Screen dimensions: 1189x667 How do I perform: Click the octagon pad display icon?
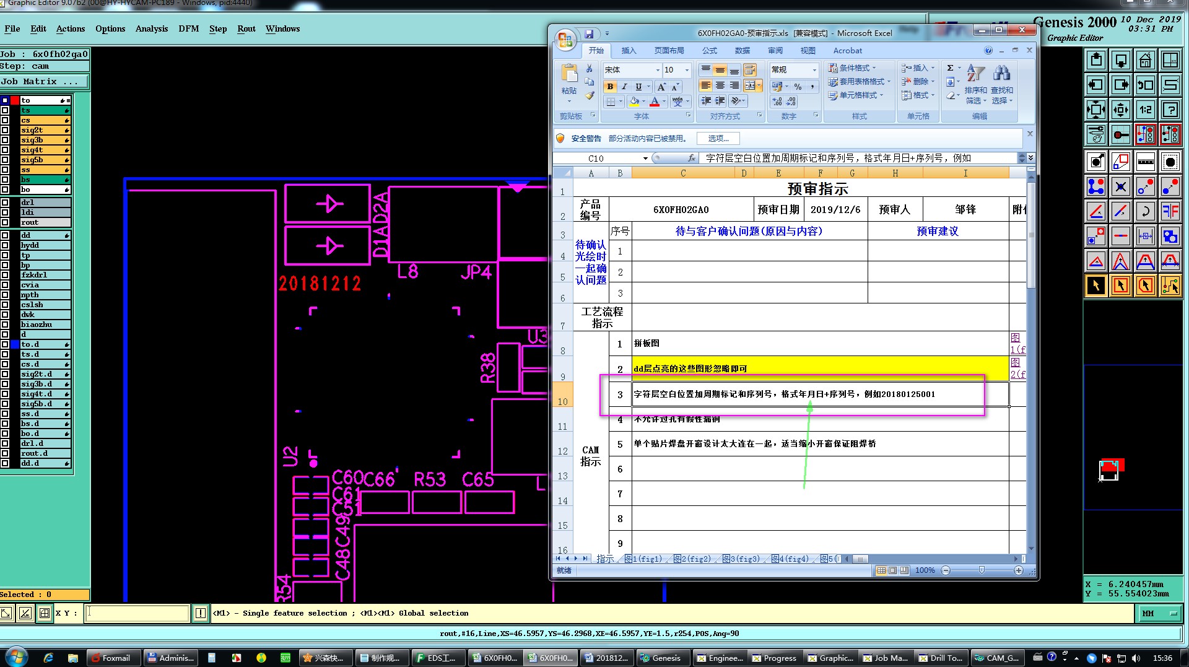pyautogui.click(x=1170, y=162)
